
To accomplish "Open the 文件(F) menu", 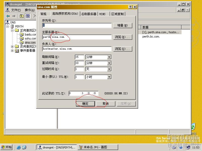I will tap(16, 10).
